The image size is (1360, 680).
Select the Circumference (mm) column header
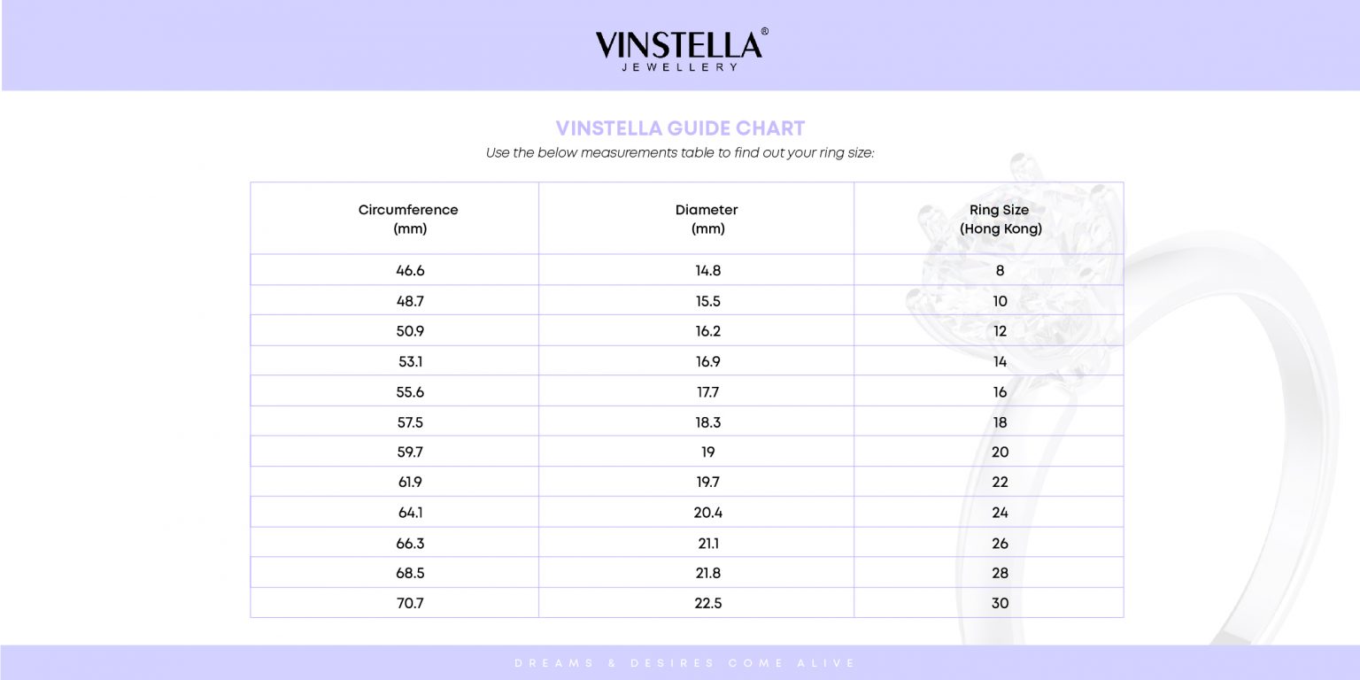pyautogui.click(x=408, y=219)
